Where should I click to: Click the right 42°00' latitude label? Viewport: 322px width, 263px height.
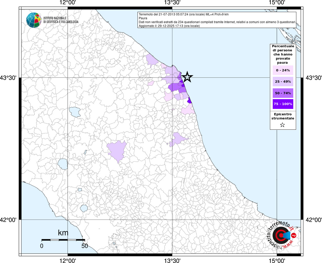pos(313,220)
